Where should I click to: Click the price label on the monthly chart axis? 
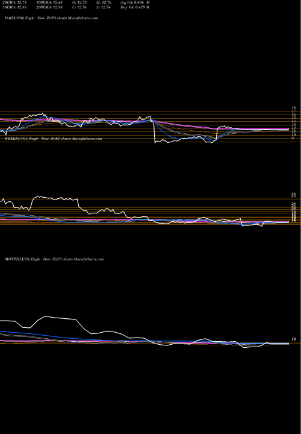294,339
